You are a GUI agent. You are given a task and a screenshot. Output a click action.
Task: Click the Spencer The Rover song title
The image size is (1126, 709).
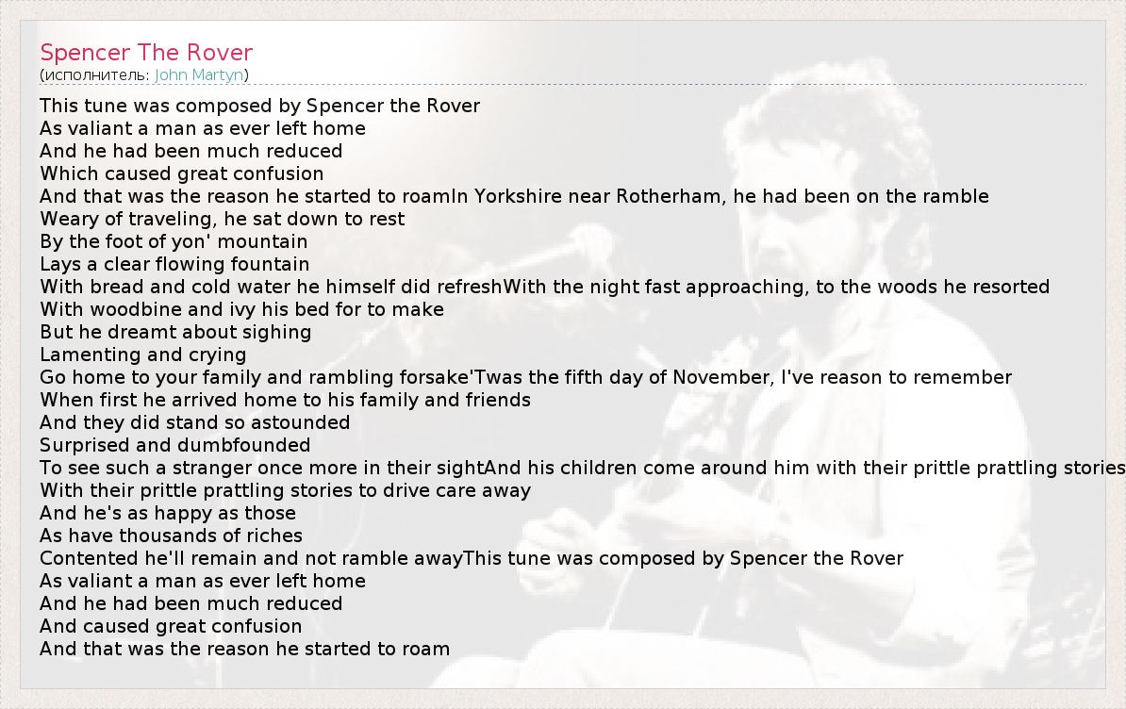click(146, 52)
